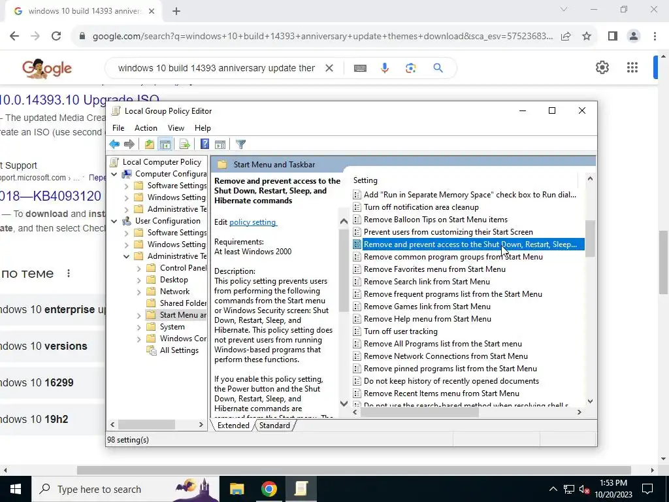Click the Forward arrow in Group Policy toolbar
Image resolution: width=669 pixels, height=502 pixels.
[x=129, y=144]
